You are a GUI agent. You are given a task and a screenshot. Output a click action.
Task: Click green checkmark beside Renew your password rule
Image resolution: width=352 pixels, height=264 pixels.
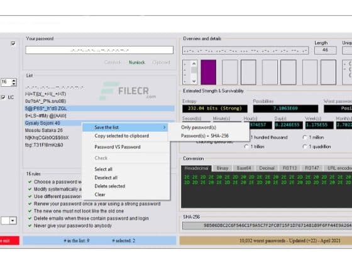point(30,204)
